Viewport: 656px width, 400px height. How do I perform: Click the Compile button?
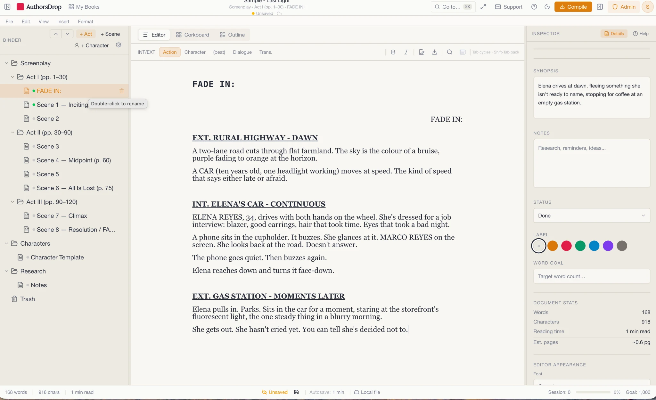click(573, 7)
